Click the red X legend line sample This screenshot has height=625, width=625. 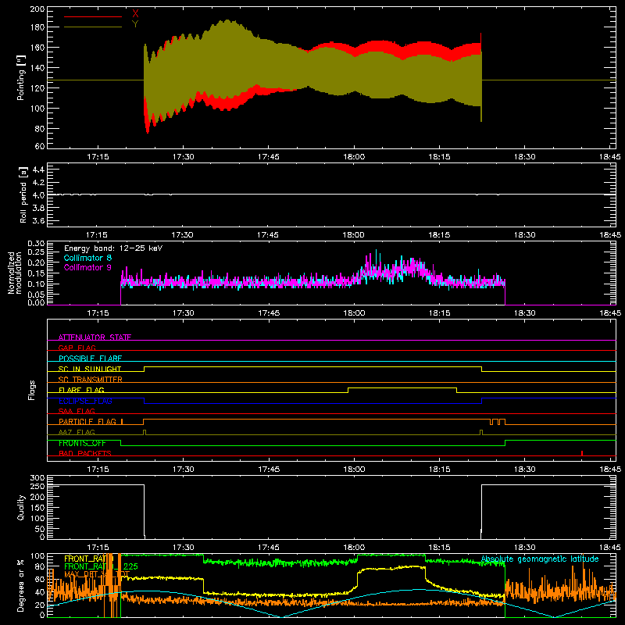[93, 16]
